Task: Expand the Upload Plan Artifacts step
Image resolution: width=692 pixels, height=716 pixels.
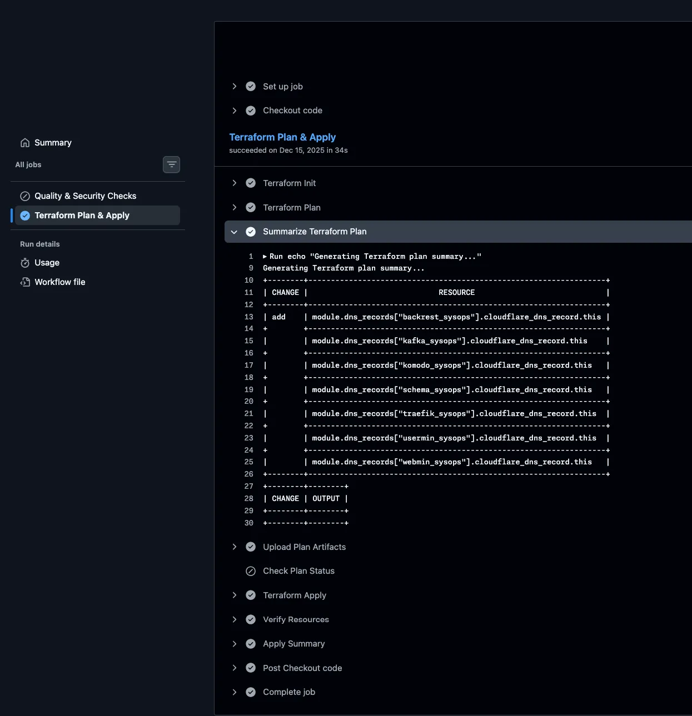Action: (x=234, y=547)
